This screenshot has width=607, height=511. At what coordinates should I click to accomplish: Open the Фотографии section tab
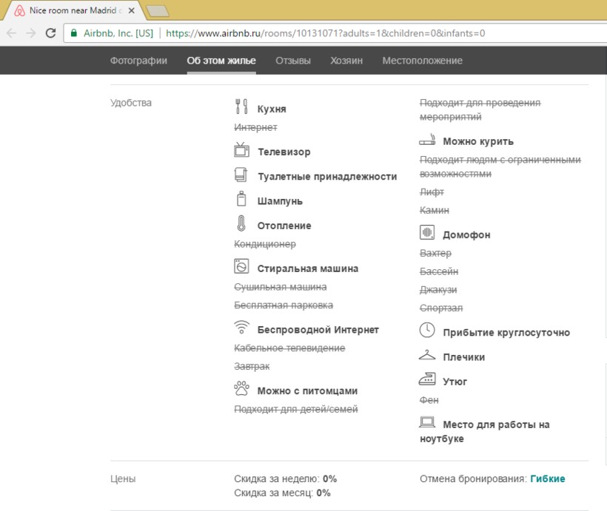tap(138, 61)
